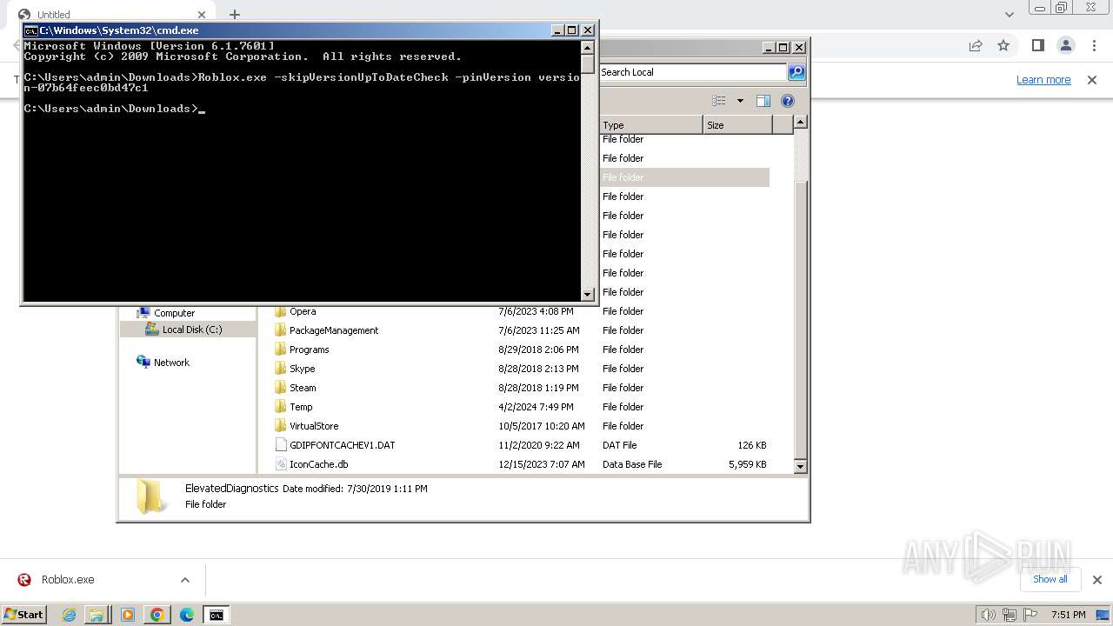Select GDIPFONTCACHEV1.DAT file
Screen dimensions: 1113x626
(x=342, y=445)
